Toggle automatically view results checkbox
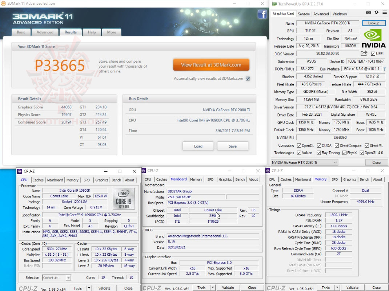This screenshot has width=389, height=291. [x=248, y=79]
